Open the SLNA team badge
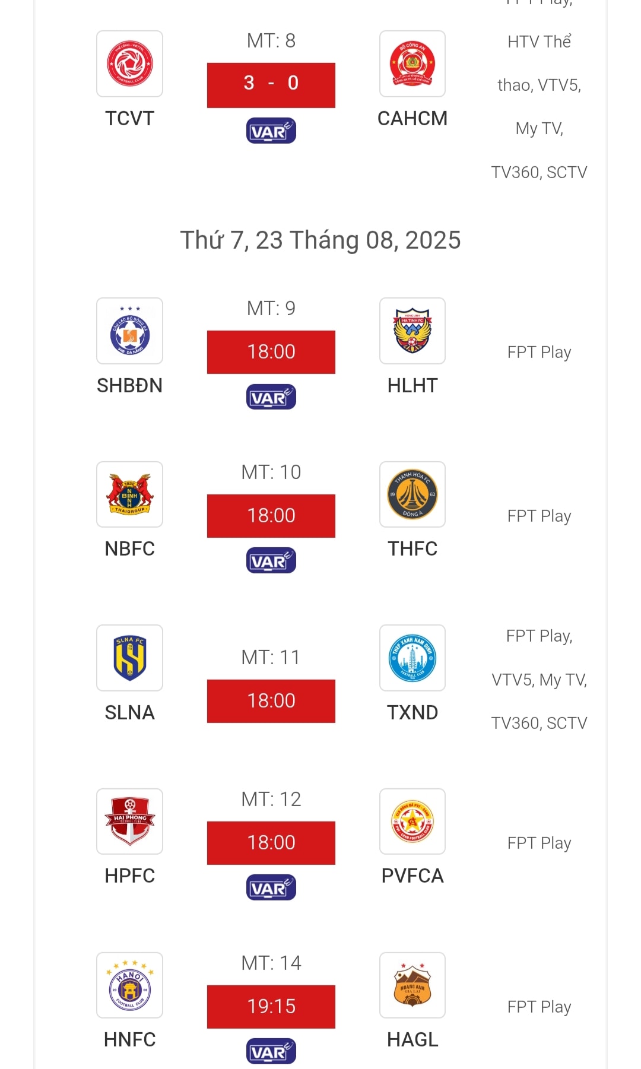Image resolution: width=641 pixels, height=1069 pixels. 129,658
